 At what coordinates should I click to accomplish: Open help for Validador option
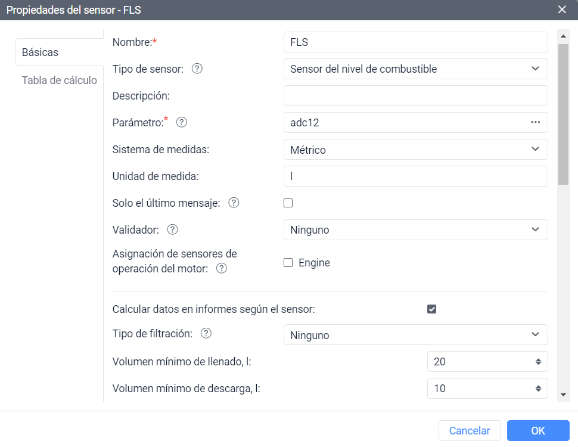tap(172, 229)
